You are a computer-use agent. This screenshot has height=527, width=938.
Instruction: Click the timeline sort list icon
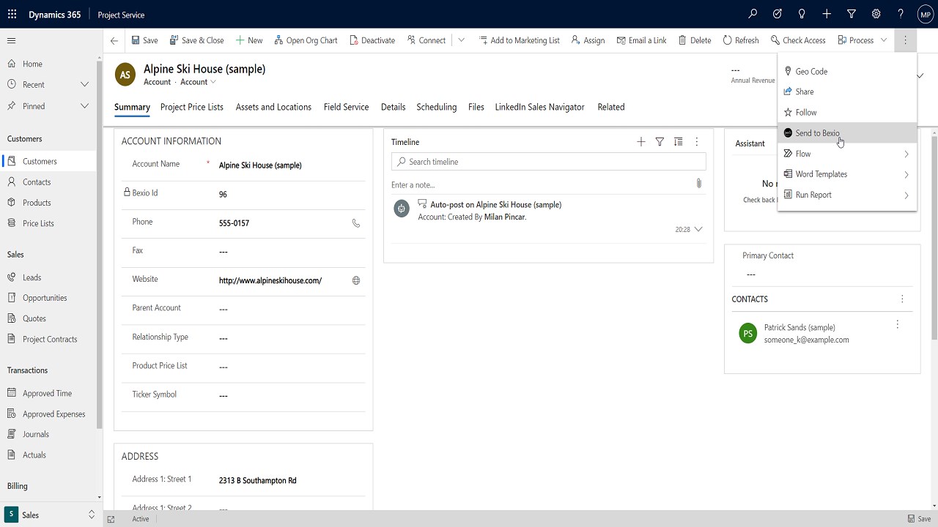click(679, 142)
